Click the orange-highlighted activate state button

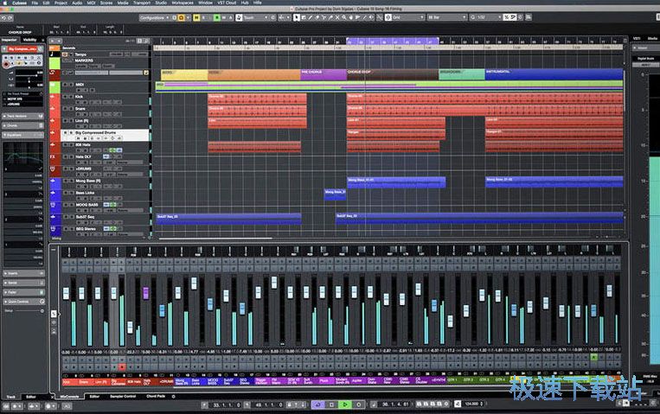click(x=182, y=17)
